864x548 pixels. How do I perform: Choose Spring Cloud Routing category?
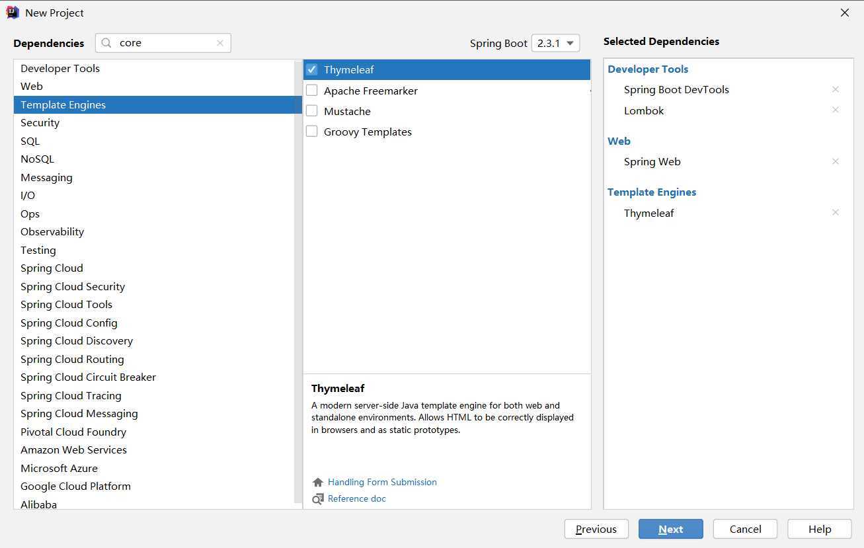pyautogui.click(x=154, y=360)
